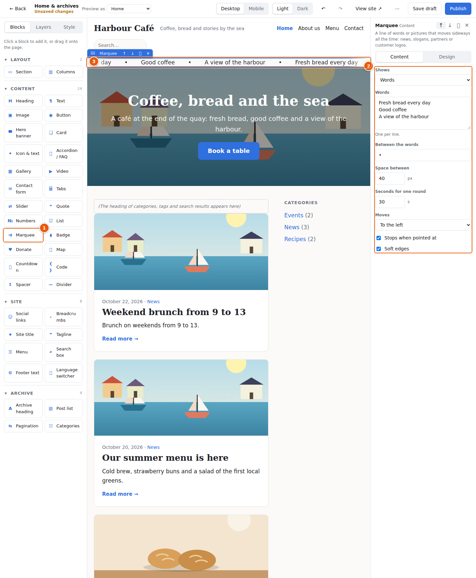Screen dimensions: 476x578
Task: Insert the Donate block
Action: tap(23, 250)
